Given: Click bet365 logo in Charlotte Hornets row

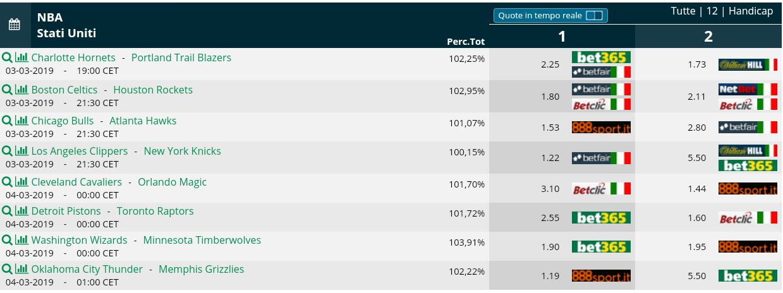Looking at the screenshot, I should point(601,57).
